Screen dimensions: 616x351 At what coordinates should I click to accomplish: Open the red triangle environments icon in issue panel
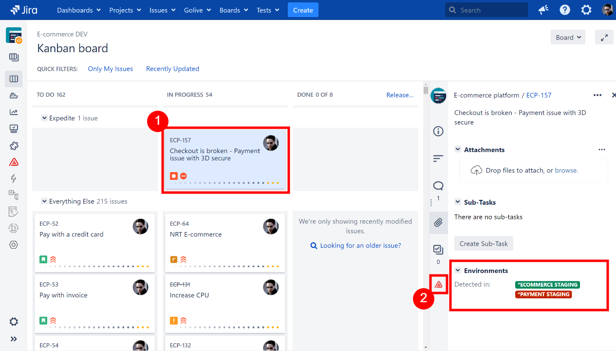point(438,284)
